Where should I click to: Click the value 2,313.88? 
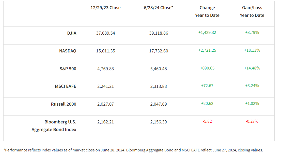[159, 86]
